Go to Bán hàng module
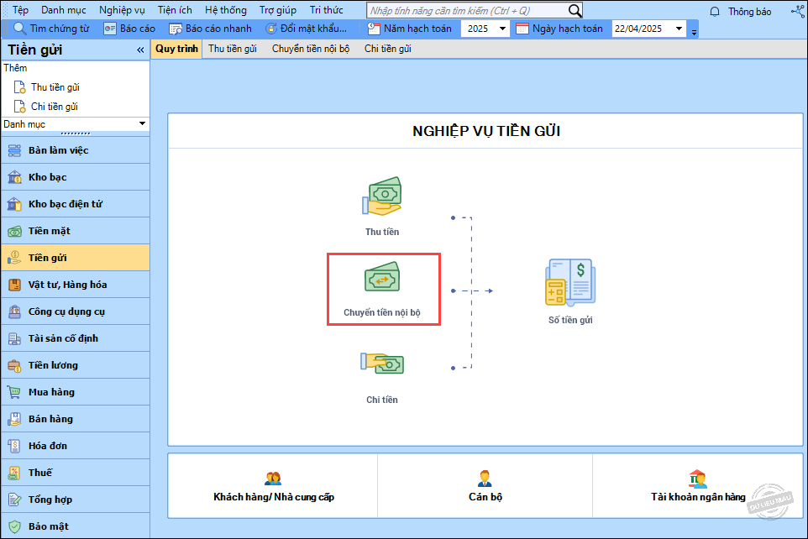 pyautogui.click(x=76, y=419)
